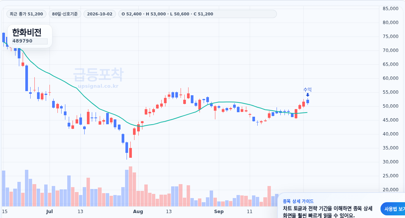Click the 55,000 price axis label
The height and width of the screenshot is (218, 405).
(x=391, y=92)
